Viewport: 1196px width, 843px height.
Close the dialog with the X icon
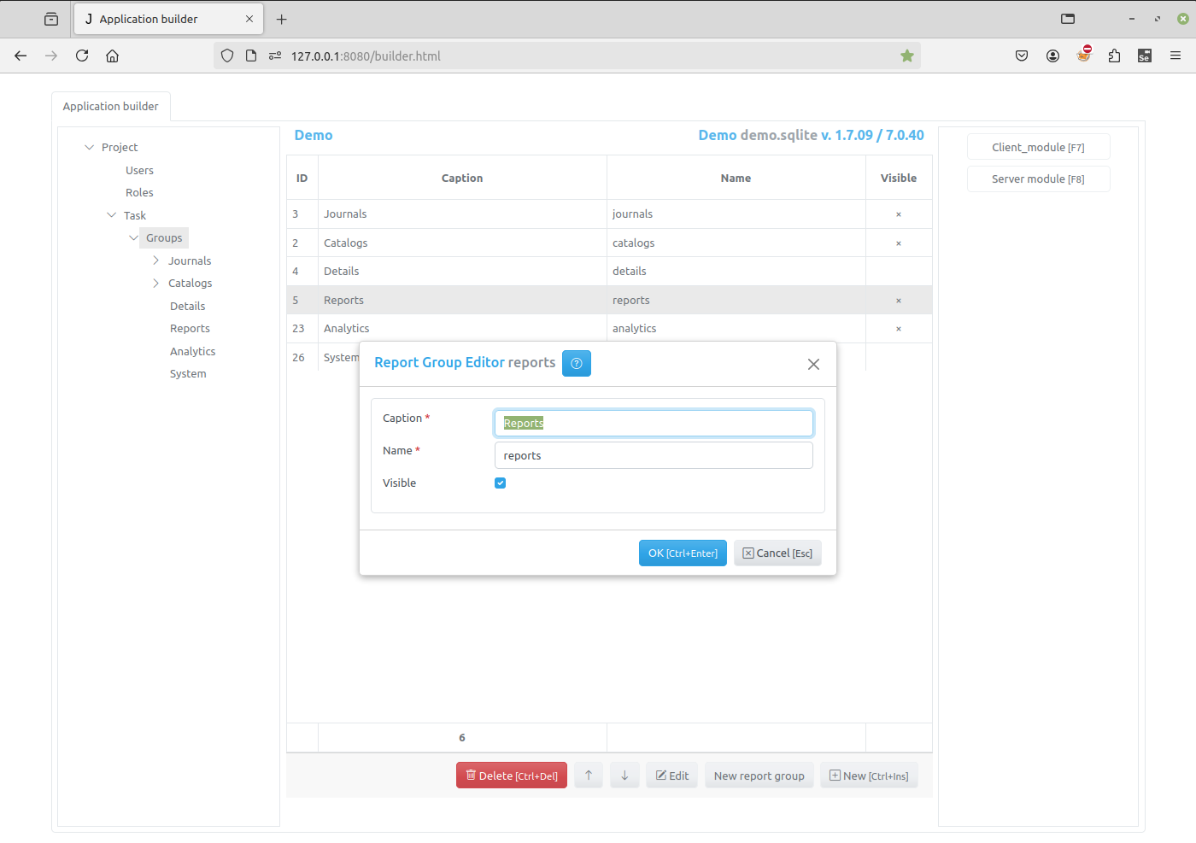[x=812, y=364]
